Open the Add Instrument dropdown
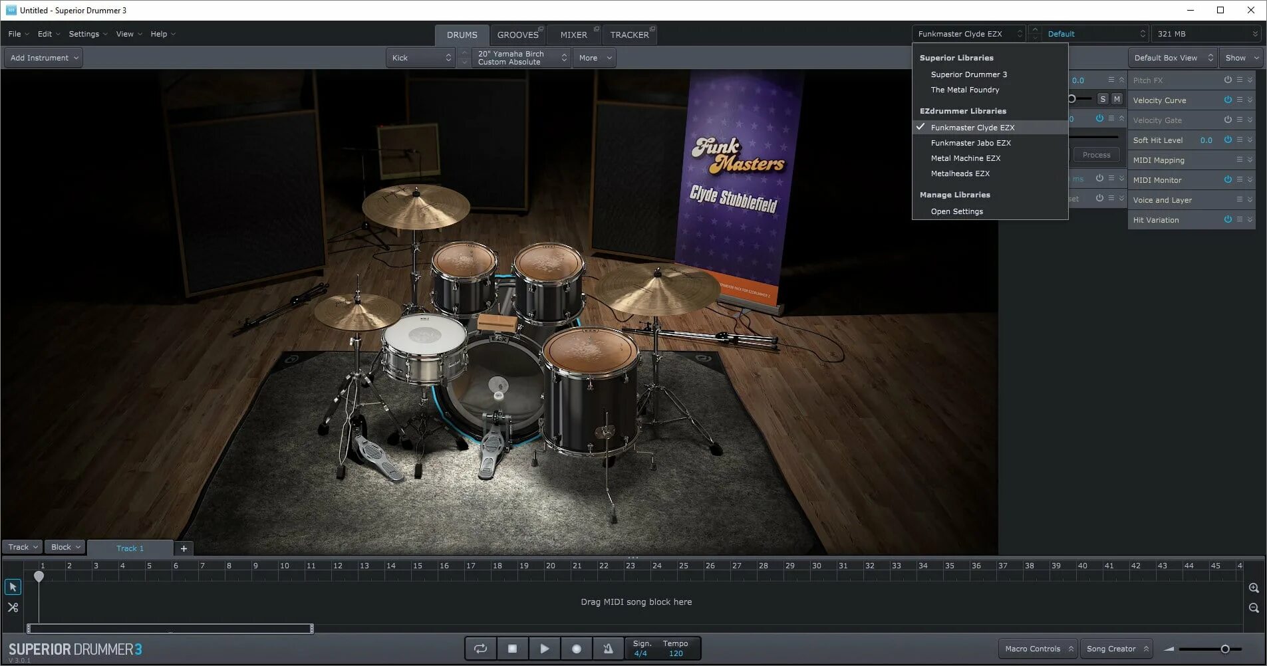This screenshot has width=1267, height=666. click(x=44, y=58)
